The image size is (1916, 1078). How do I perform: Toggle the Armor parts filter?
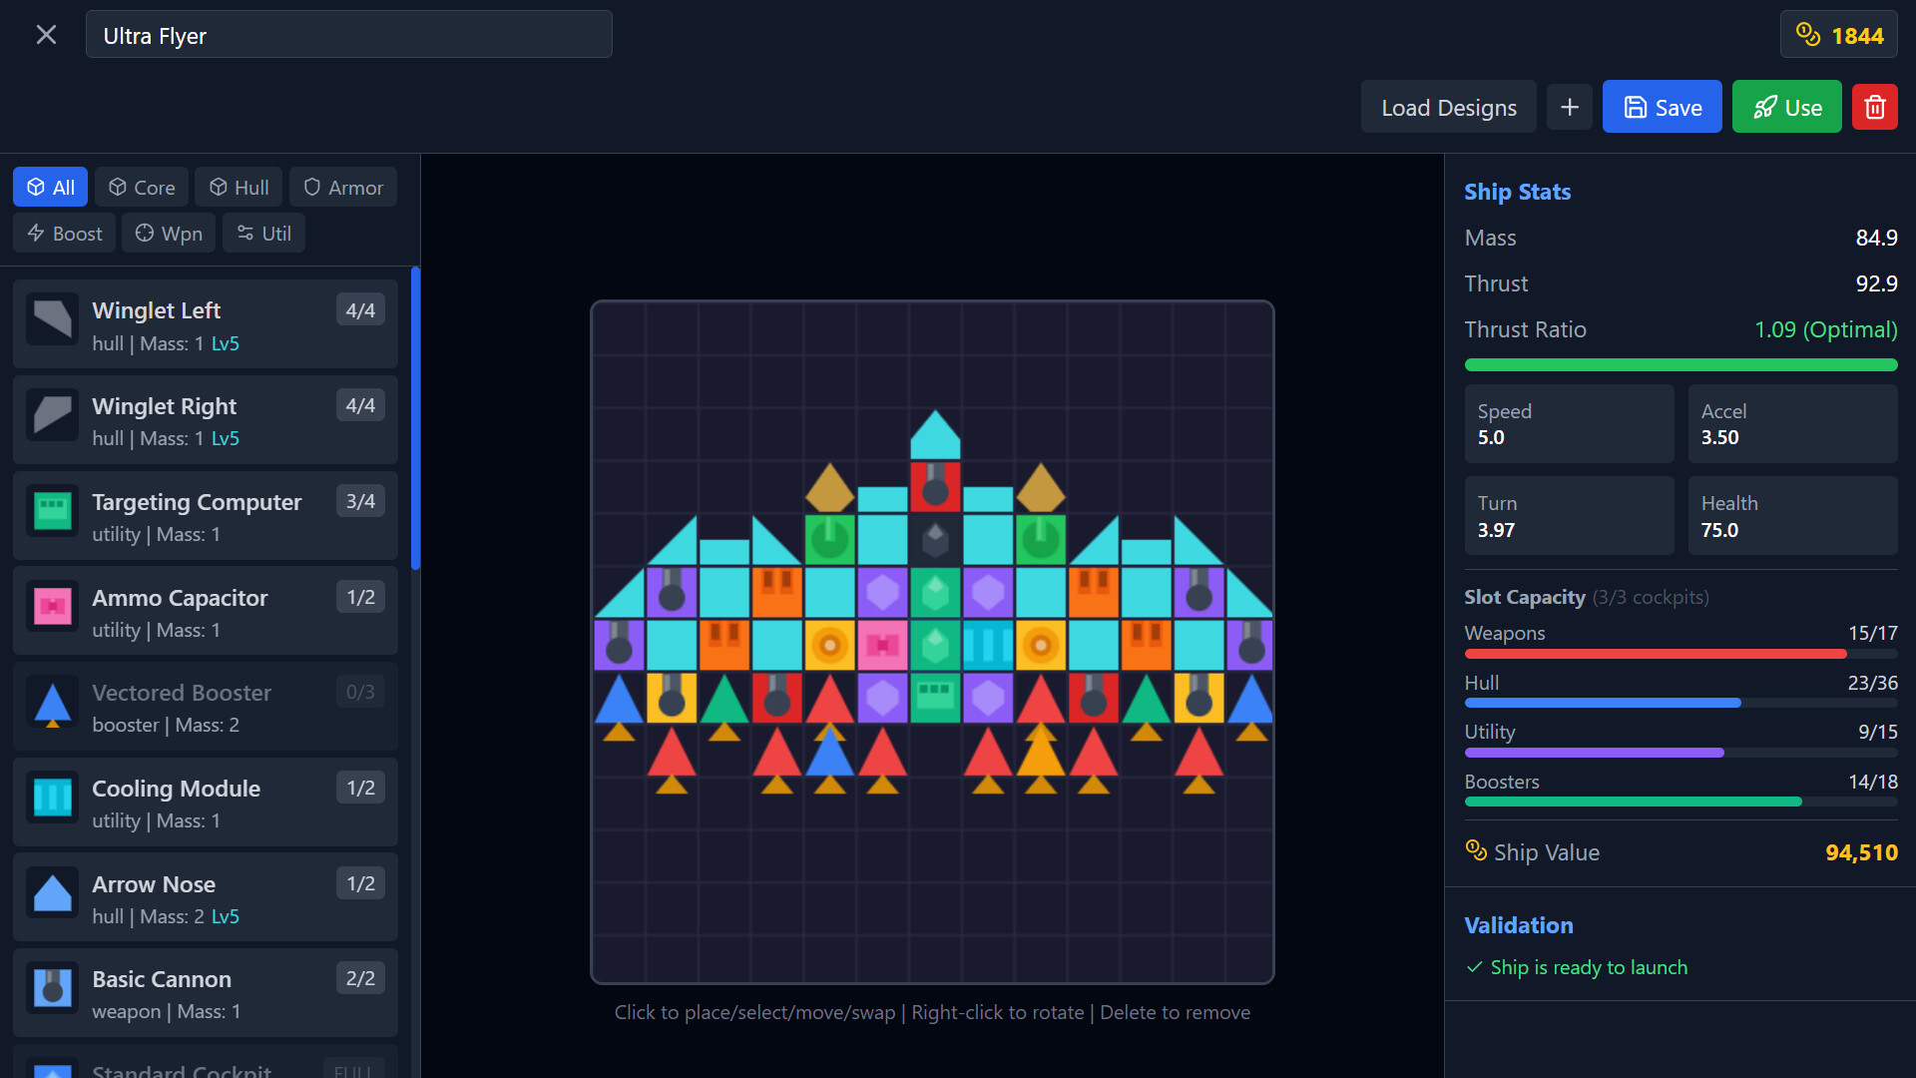coord(342,187)
